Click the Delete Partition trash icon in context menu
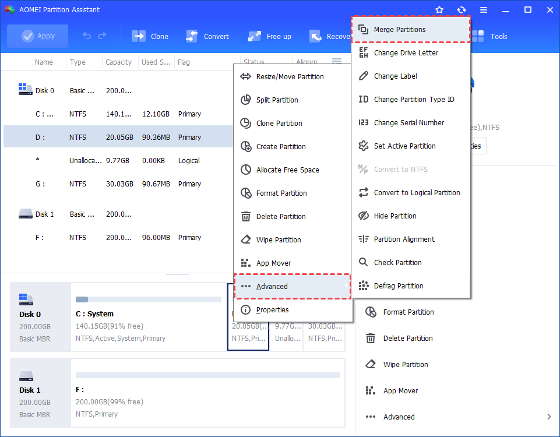The image size is (560, 437). [245, 217]
